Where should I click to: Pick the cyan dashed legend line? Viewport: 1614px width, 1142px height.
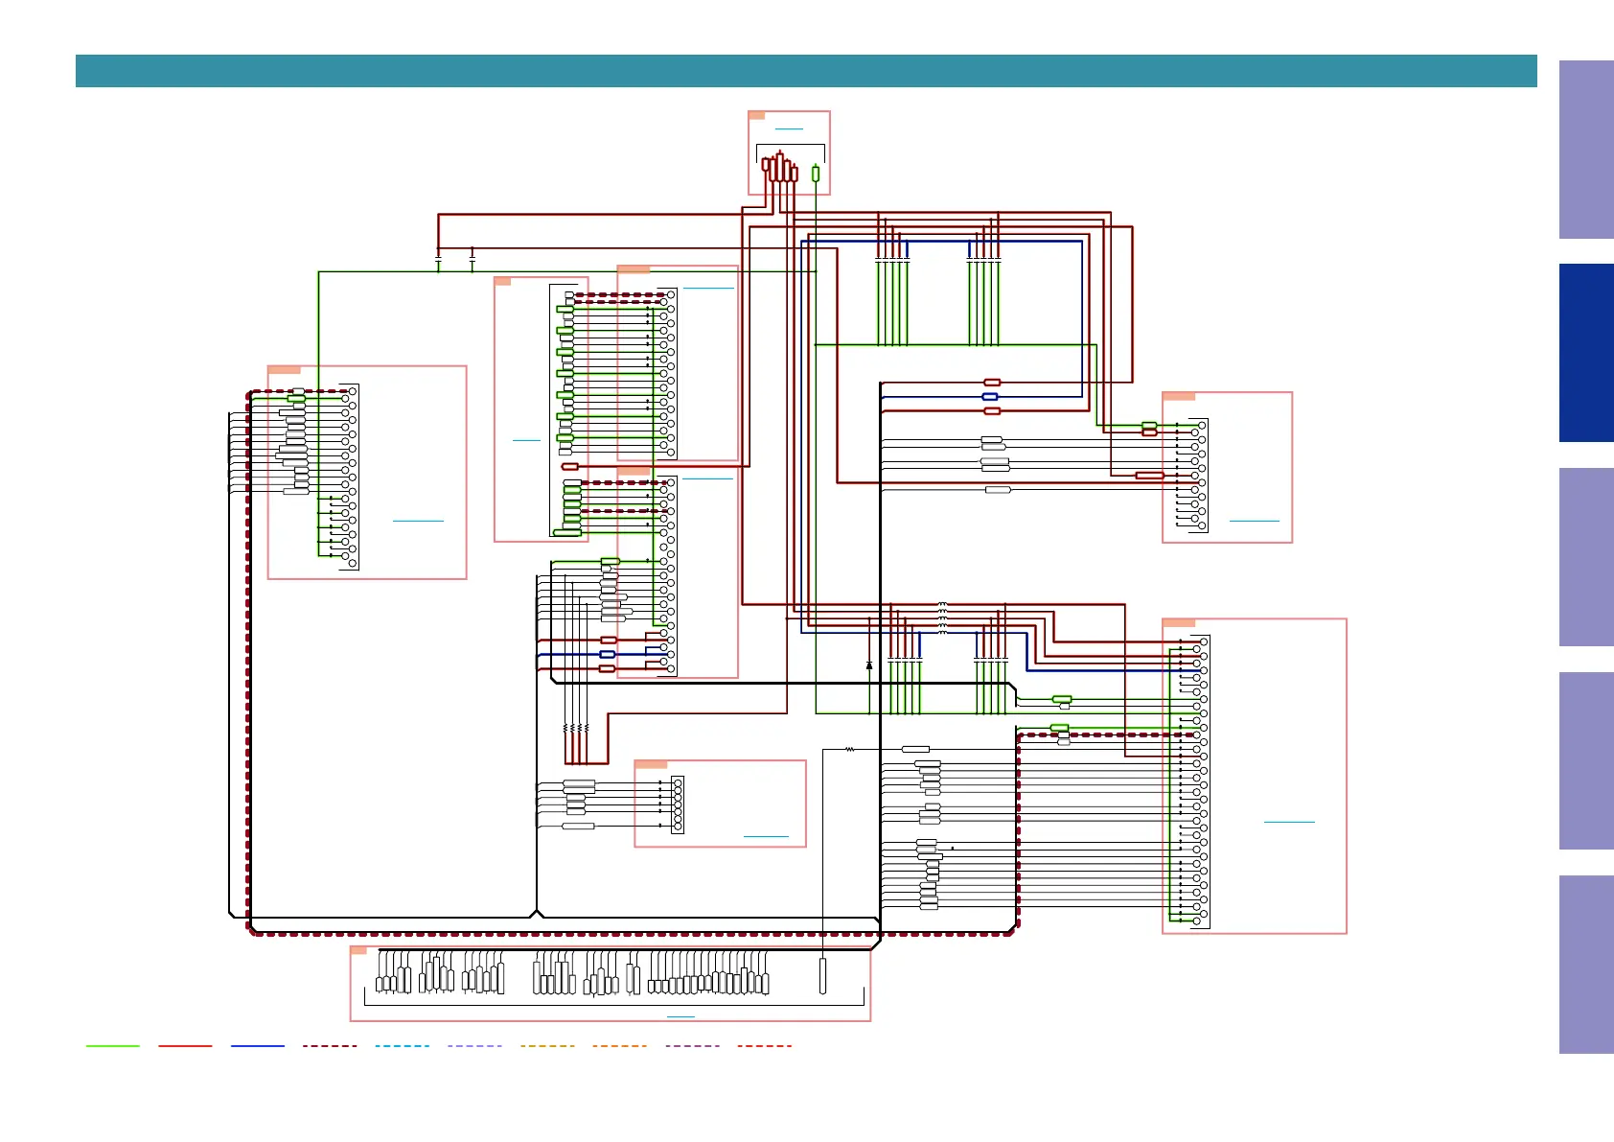click(x=403, y=1046)
